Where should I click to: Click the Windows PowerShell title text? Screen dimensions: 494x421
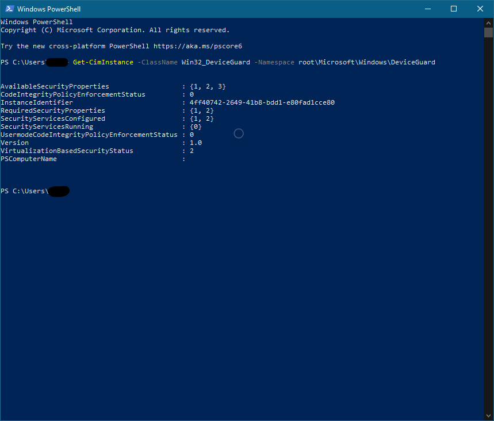[49, 9]
